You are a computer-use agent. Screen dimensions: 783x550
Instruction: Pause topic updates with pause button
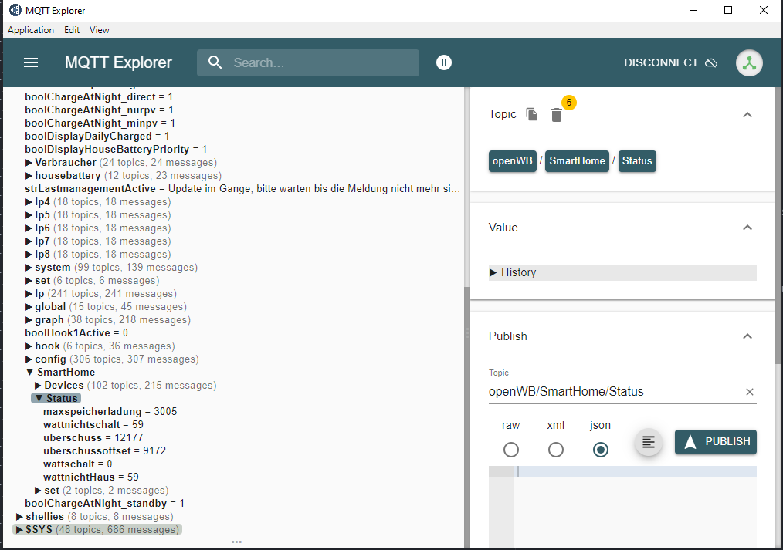pyautogui.click(x=443, y=62)
